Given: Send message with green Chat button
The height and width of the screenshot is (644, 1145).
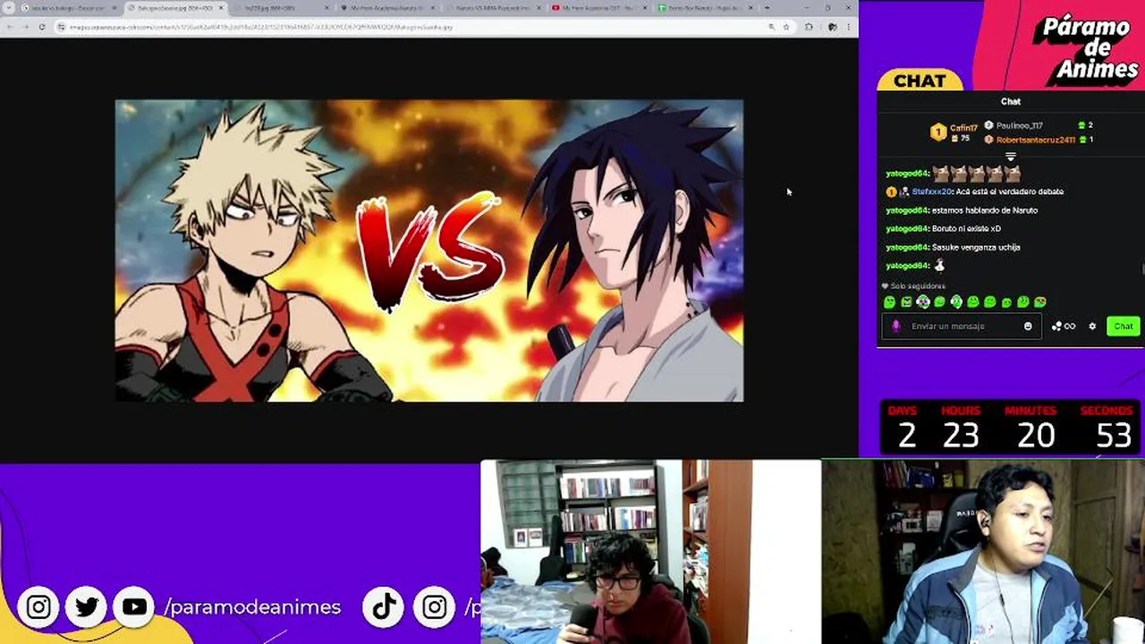Looking at the screenshot, I should [1124, 326].
